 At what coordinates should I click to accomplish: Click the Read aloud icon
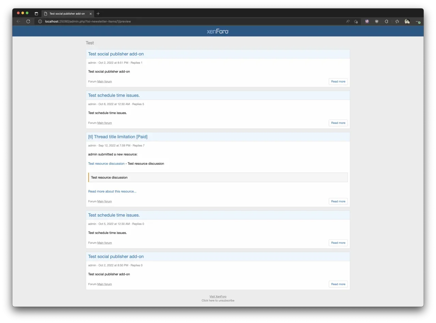[348, 21]
